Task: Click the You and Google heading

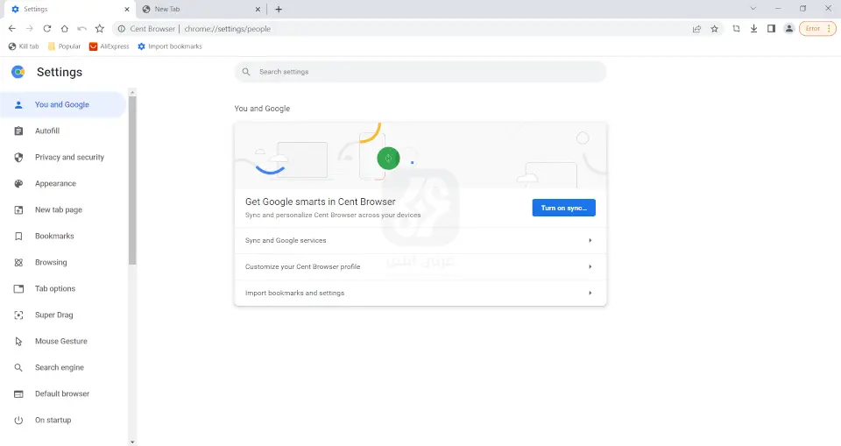Action: tap(262, 109)
